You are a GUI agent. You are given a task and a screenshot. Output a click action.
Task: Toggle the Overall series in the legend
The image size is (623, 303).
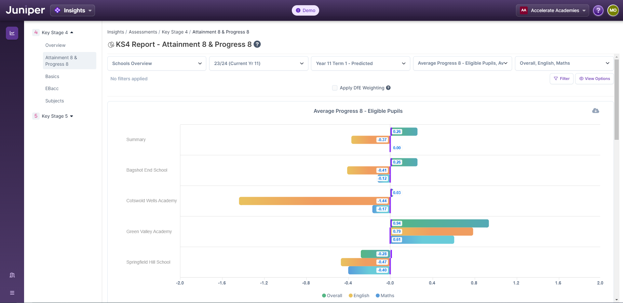coord(332,296)
